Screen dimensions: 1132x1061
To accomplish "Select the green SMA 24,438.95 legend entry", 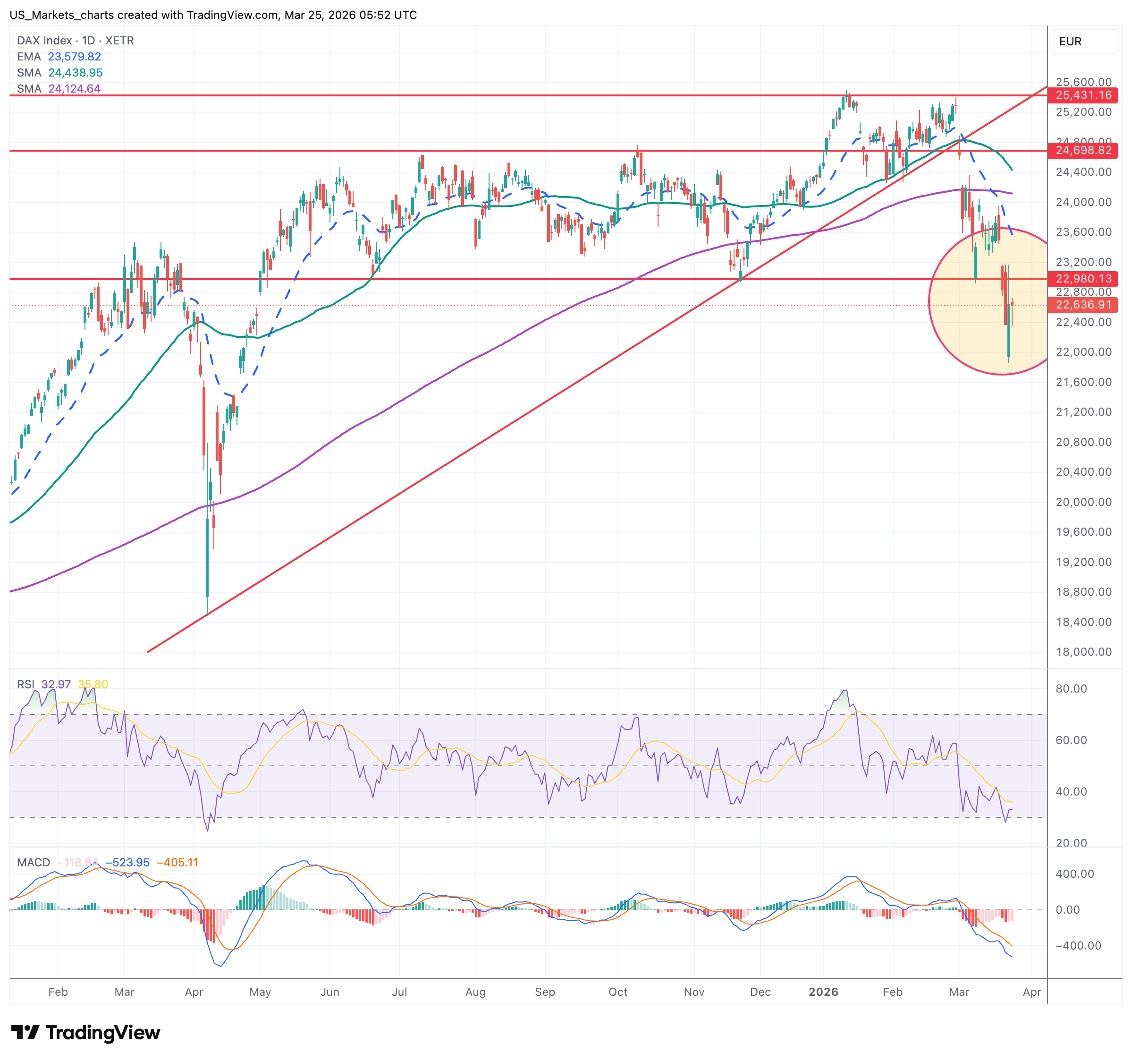I will coord(60,72).
